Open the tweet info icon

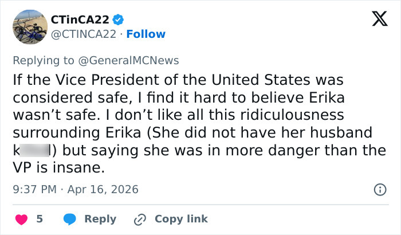[379, 189]
